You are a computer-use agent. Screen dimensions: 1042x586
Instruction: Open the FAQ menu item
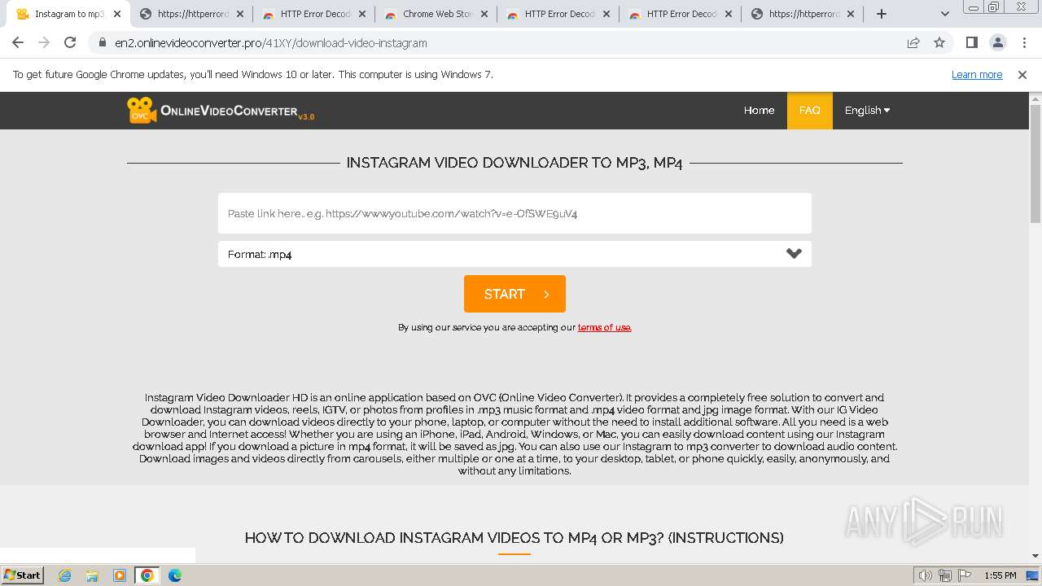[809, 110]
